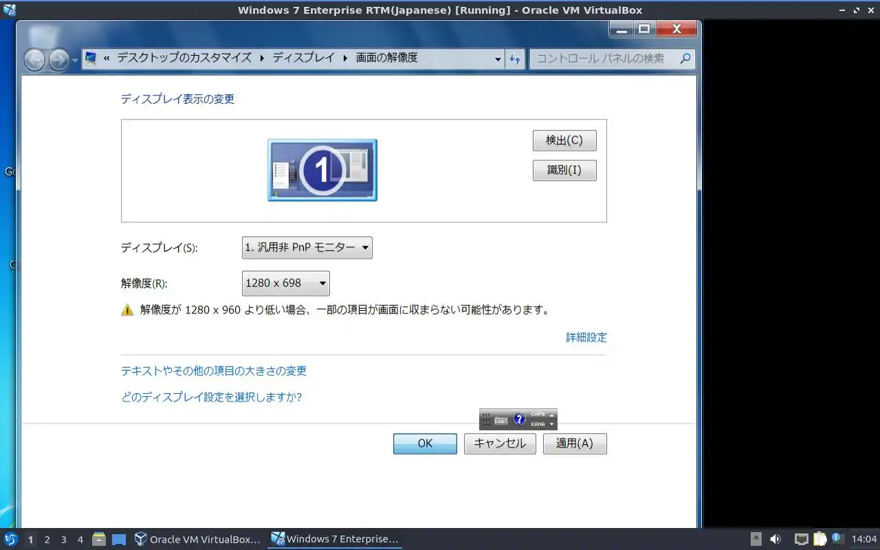
Task: Click the 14:04 panel clock
Action: pyautogui.click(x=864, y=540)
